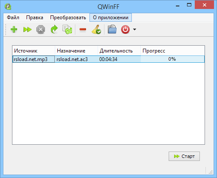Screen dimensions: 217x178
Task: Sort by the Назначение column header
Action: pyautogui.click(x=76, y=51)
